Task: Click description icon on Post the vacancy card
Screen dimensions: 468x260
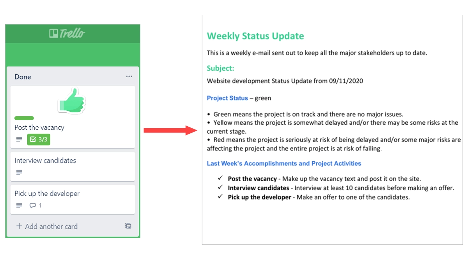Action: pos(19,139)
